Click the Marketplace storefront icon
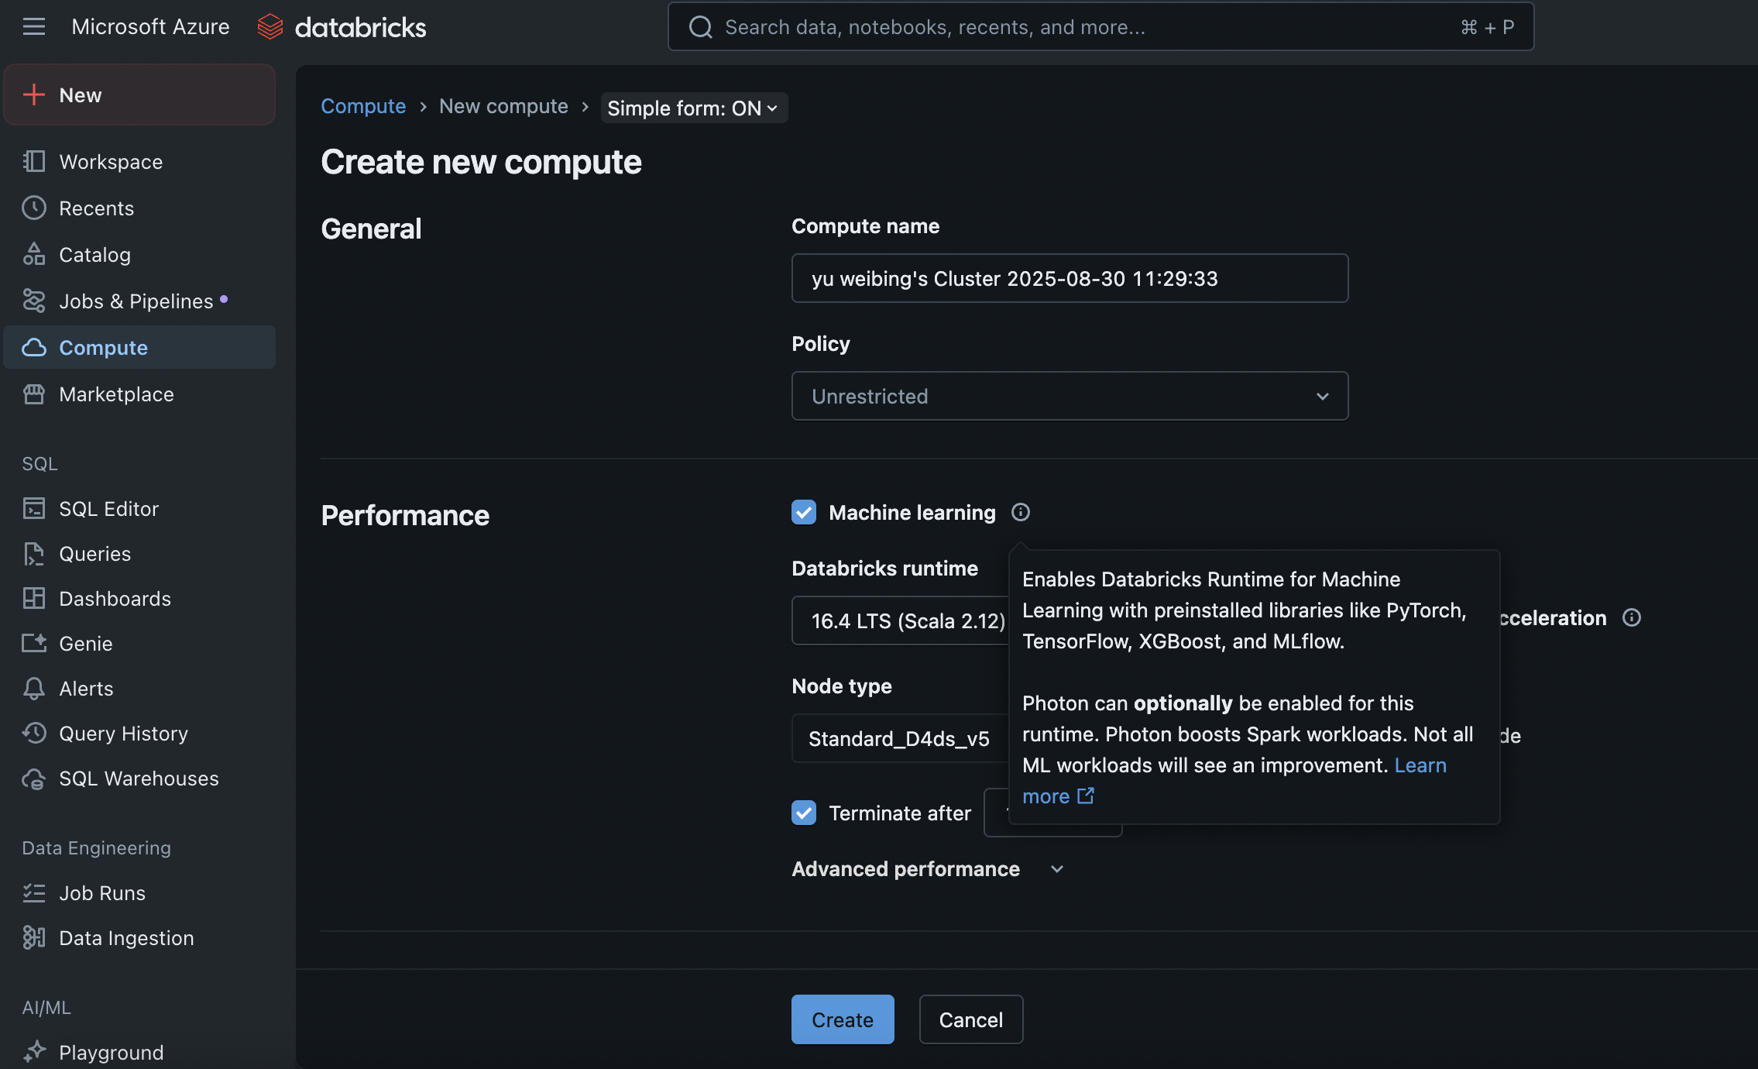This screenshot has width=1758, height=1069. coord(34,394)
